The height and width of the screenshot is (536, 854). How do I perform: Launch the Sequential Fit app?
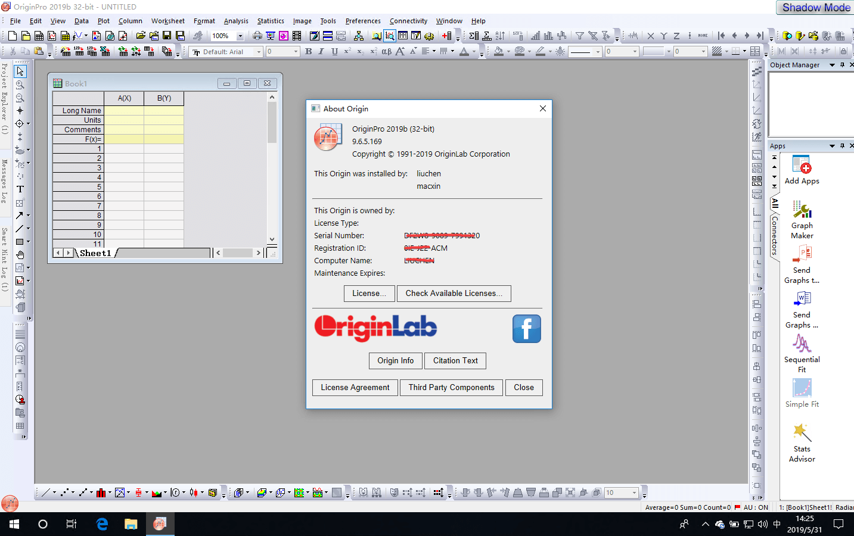coord(802,354)
